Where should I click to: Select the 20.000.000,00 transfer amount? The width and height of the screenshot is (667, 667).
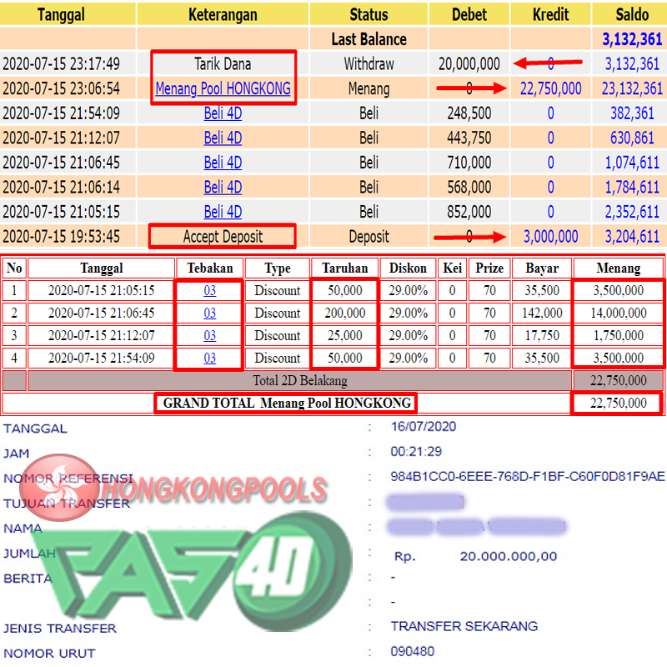click(x=509, y=556)
